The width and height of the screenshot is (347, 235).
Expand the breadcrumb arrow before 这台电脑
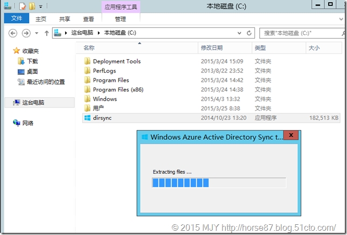(66, 33)
